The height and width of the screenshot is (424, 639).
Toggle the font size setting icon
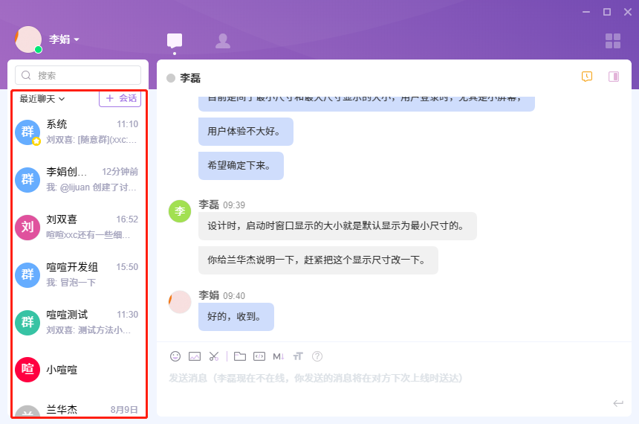[298, 356]
